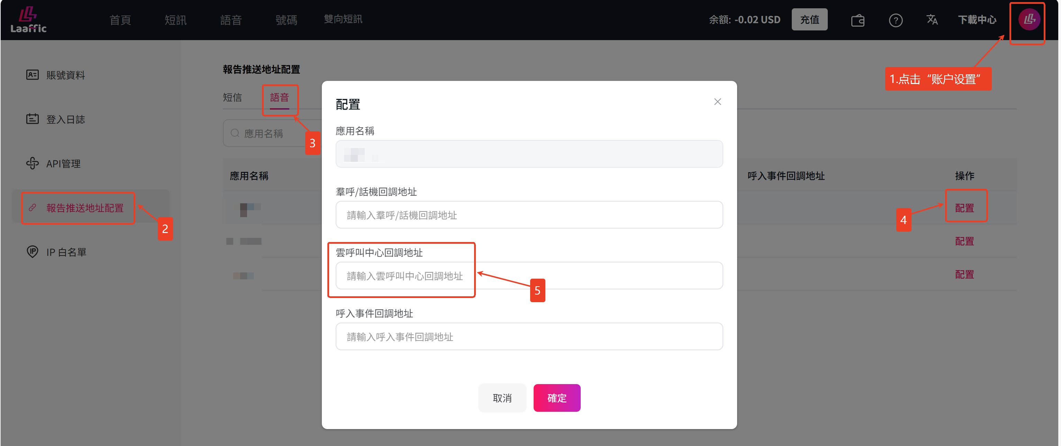Click the 取消 cancel button
The image size is (1061, 446).
point(502,398)
